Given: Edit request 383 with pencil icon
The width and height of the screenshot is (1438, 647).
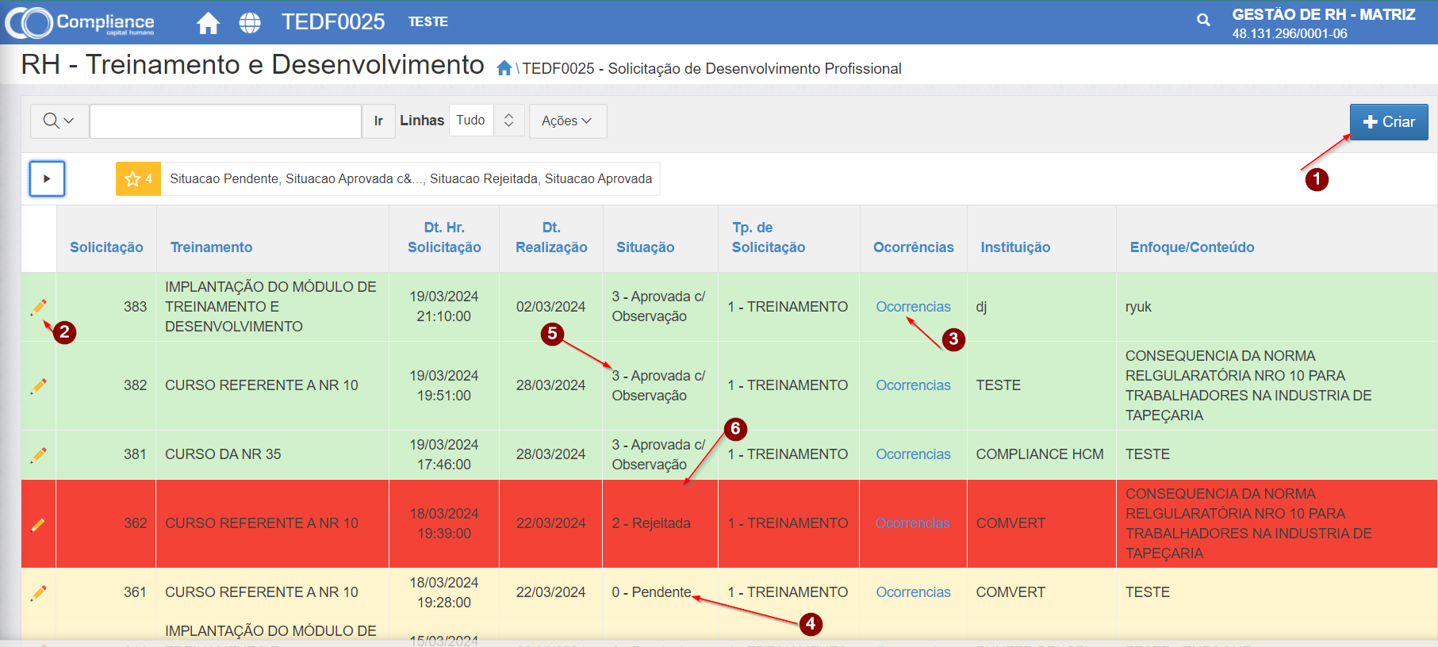Looking at the screenshot, I should [x=38, y=307].
